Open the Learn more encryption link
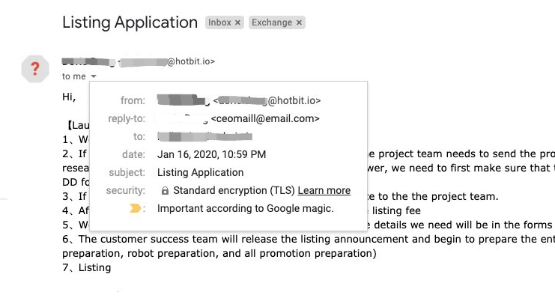Screen dimensions: 555x307 coord(324,190)
